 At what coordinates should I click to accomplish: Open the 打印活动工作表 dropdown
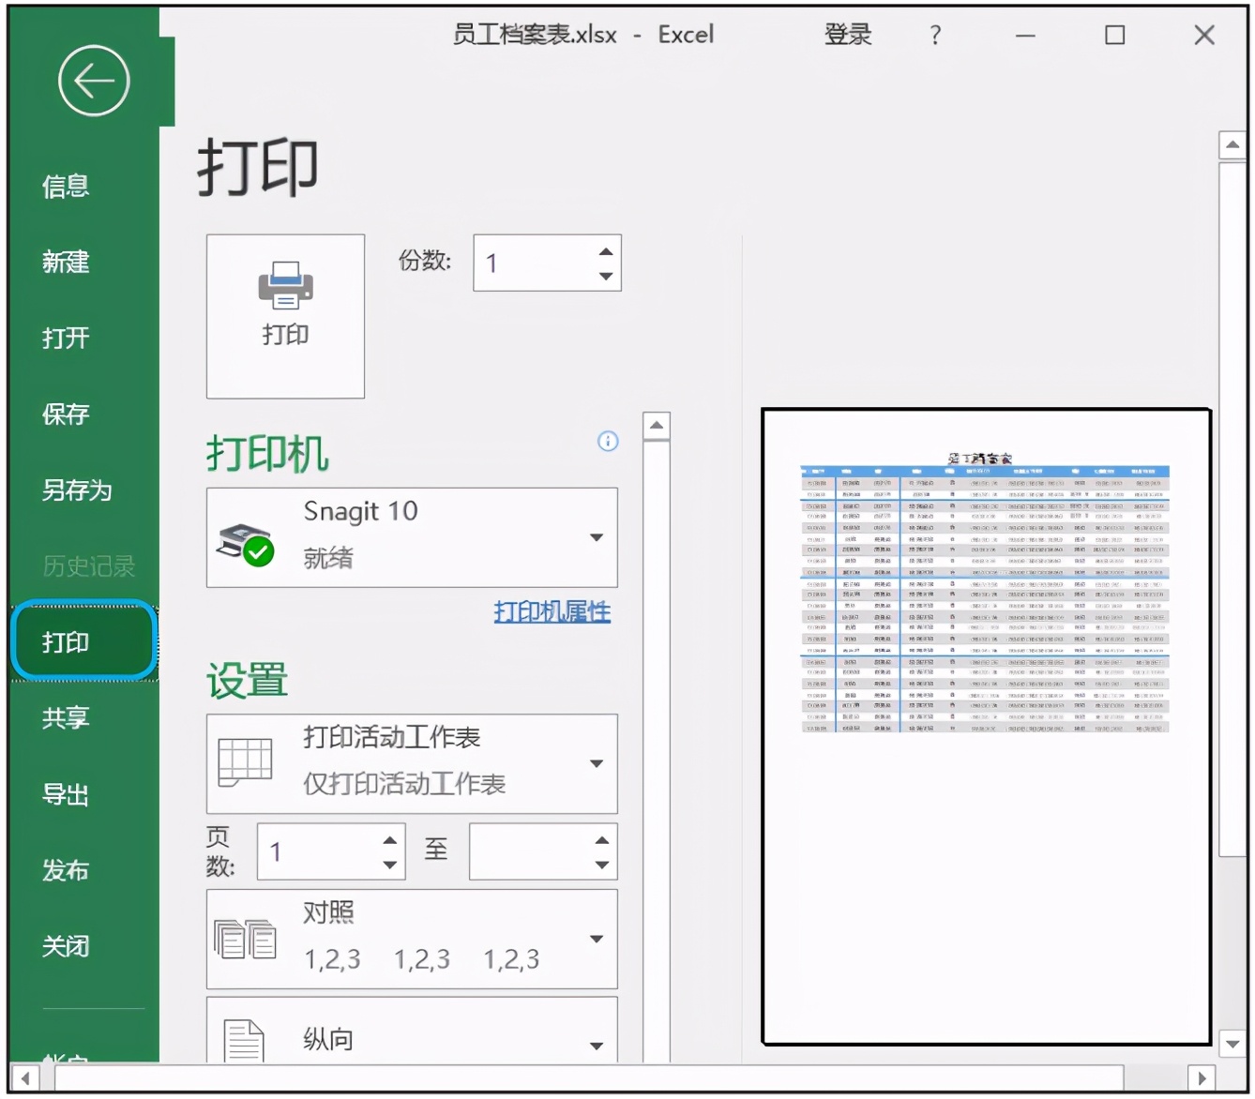pyautogui.click(x=597, y=762)
